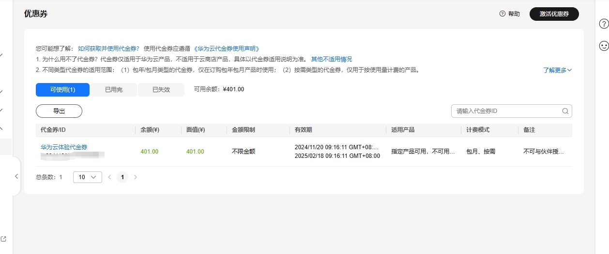Click the help question-mark icon beside 帮助
The image size is (609, 254).
[502, 14]
